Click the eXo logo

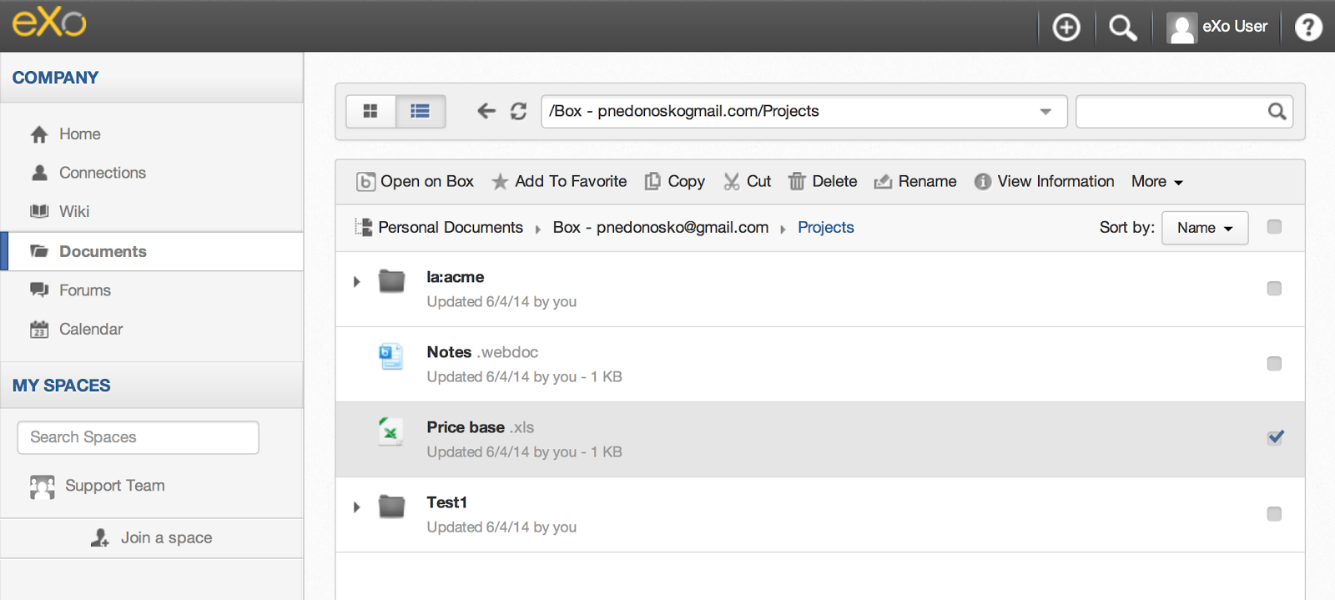(49, 23)
